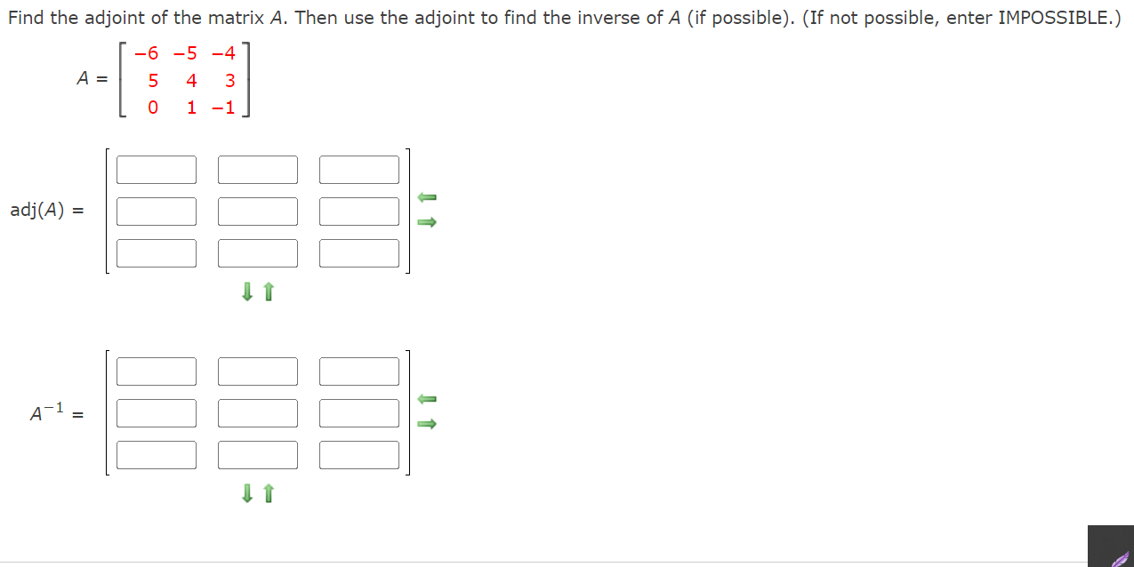Screen dimensions: 1134x567
Task: Click the up green arrow below adj(A) matrix
Action: pos(267,291)
